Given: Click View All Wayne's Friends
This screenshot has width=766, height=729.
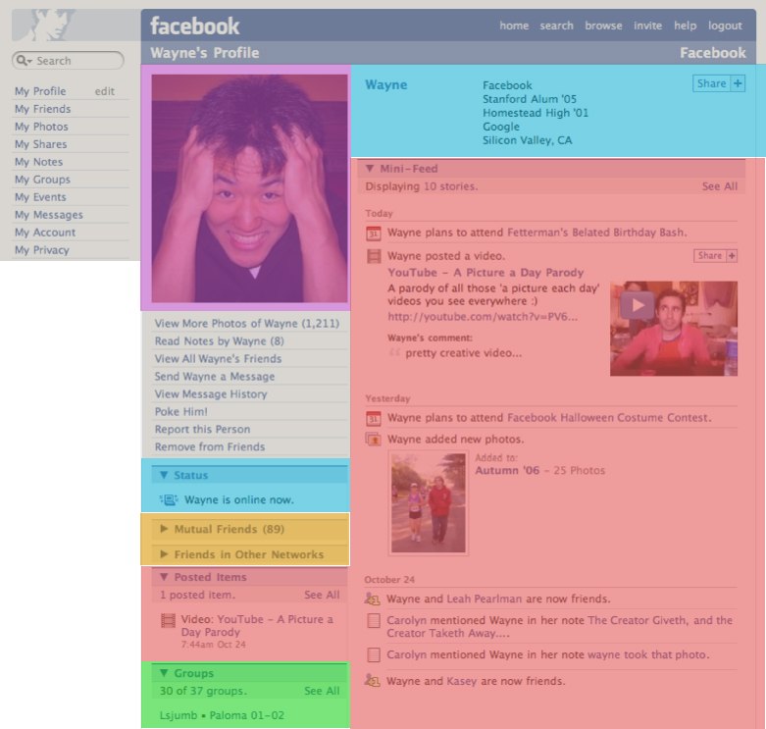Looking at the screenshot, I should [218, 359].
